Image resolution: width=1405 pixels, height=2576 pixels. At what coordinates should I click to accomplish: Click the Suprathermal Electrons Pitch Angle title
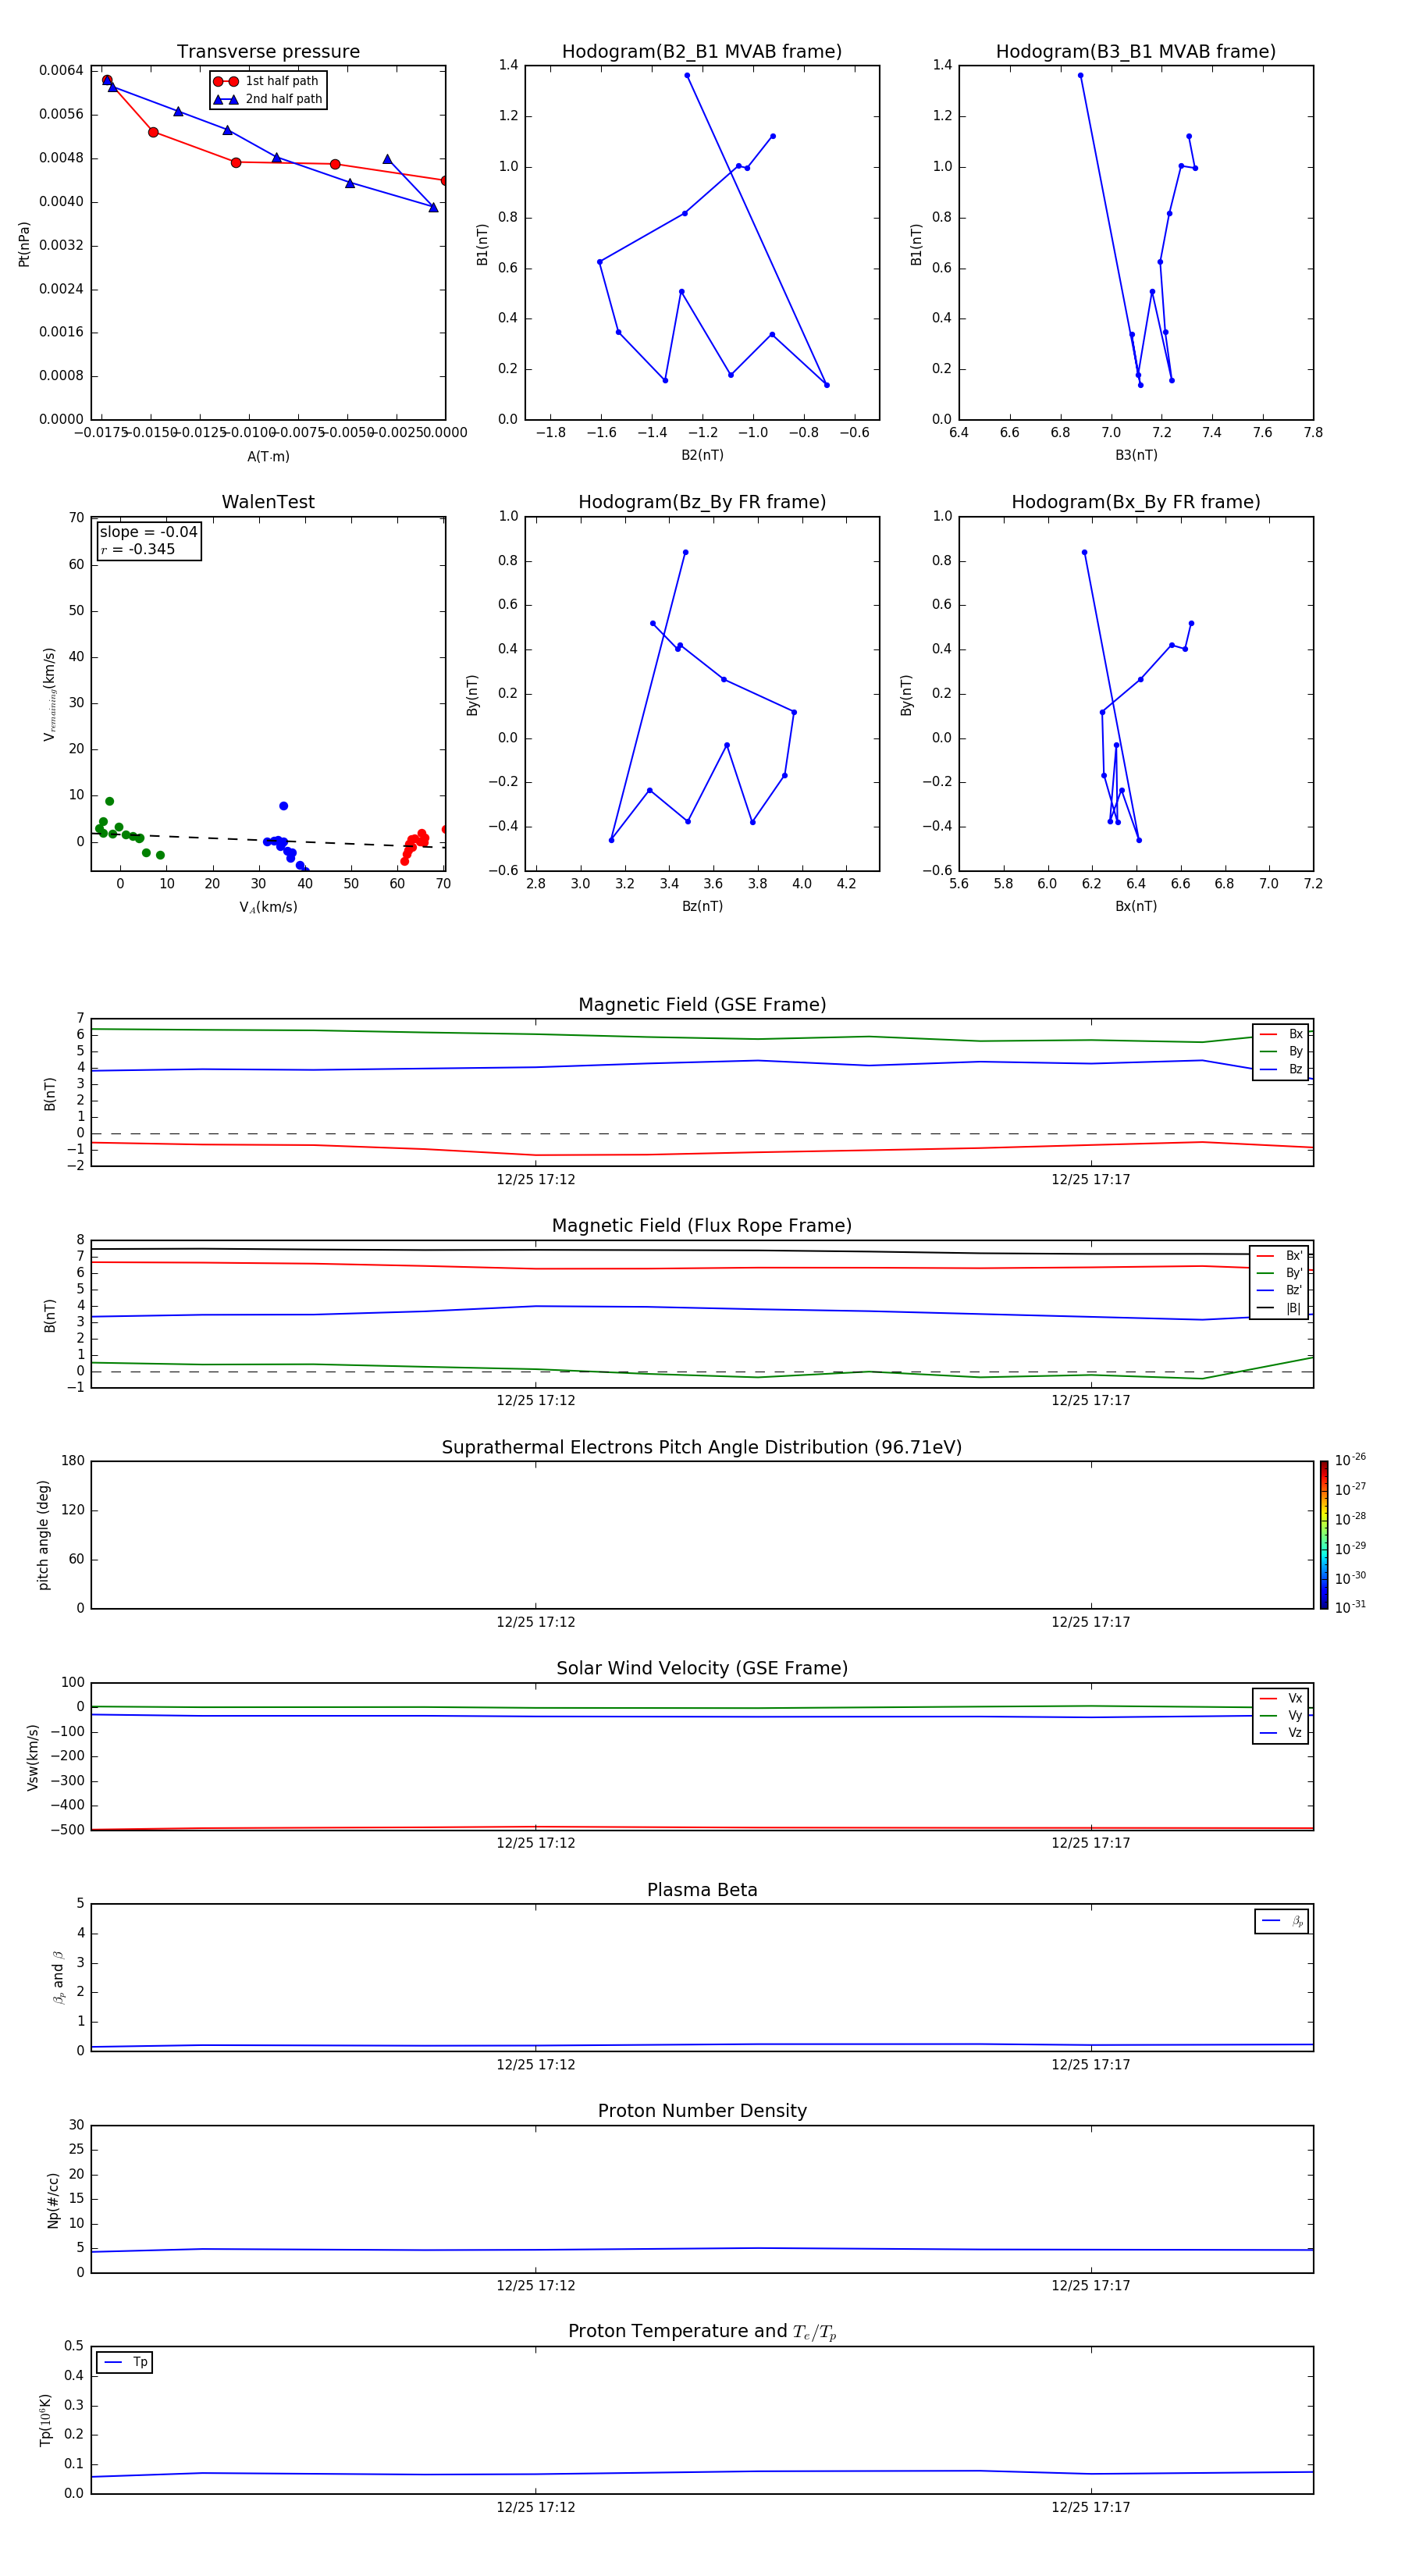click(x=702, y=1448)
